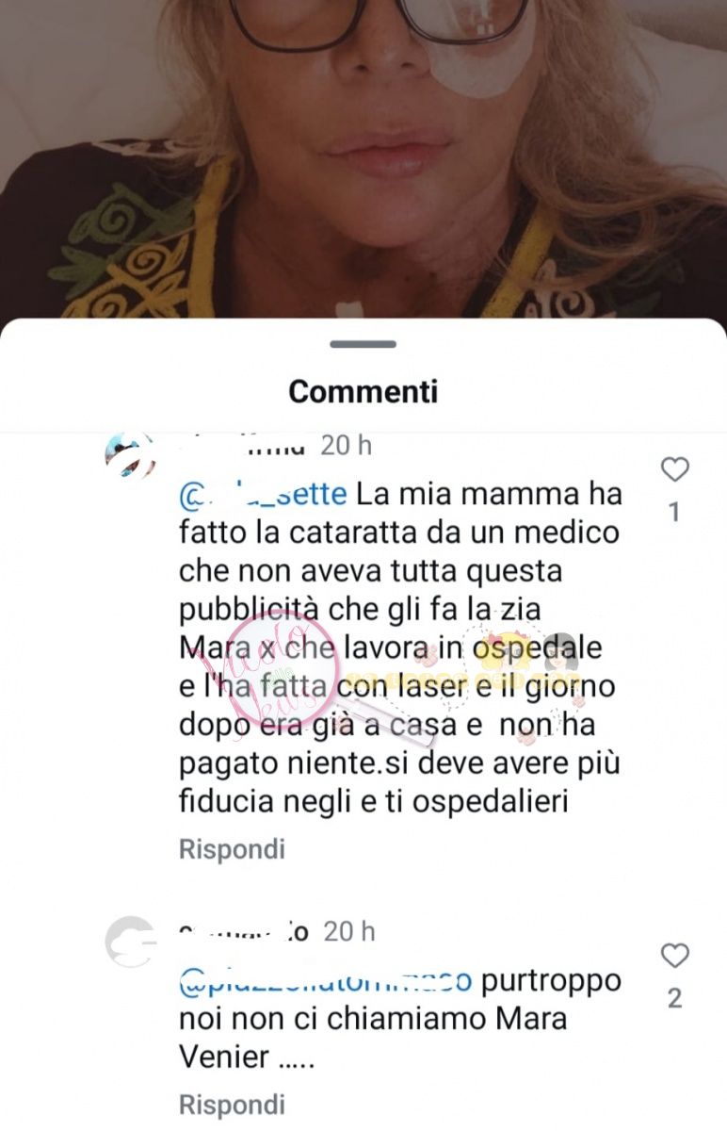
Task: Open the profile picture of the cataratta commenter
Action: [131, 457]
